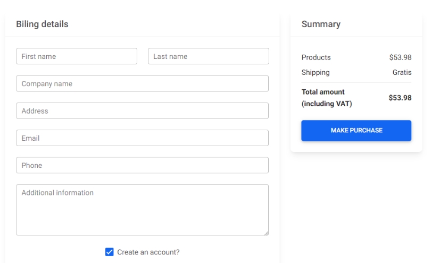Select the Shipping 'Gratis' value
Viewport: 432px width, 263px height.
pyautogui.click(x=402, y=72)
